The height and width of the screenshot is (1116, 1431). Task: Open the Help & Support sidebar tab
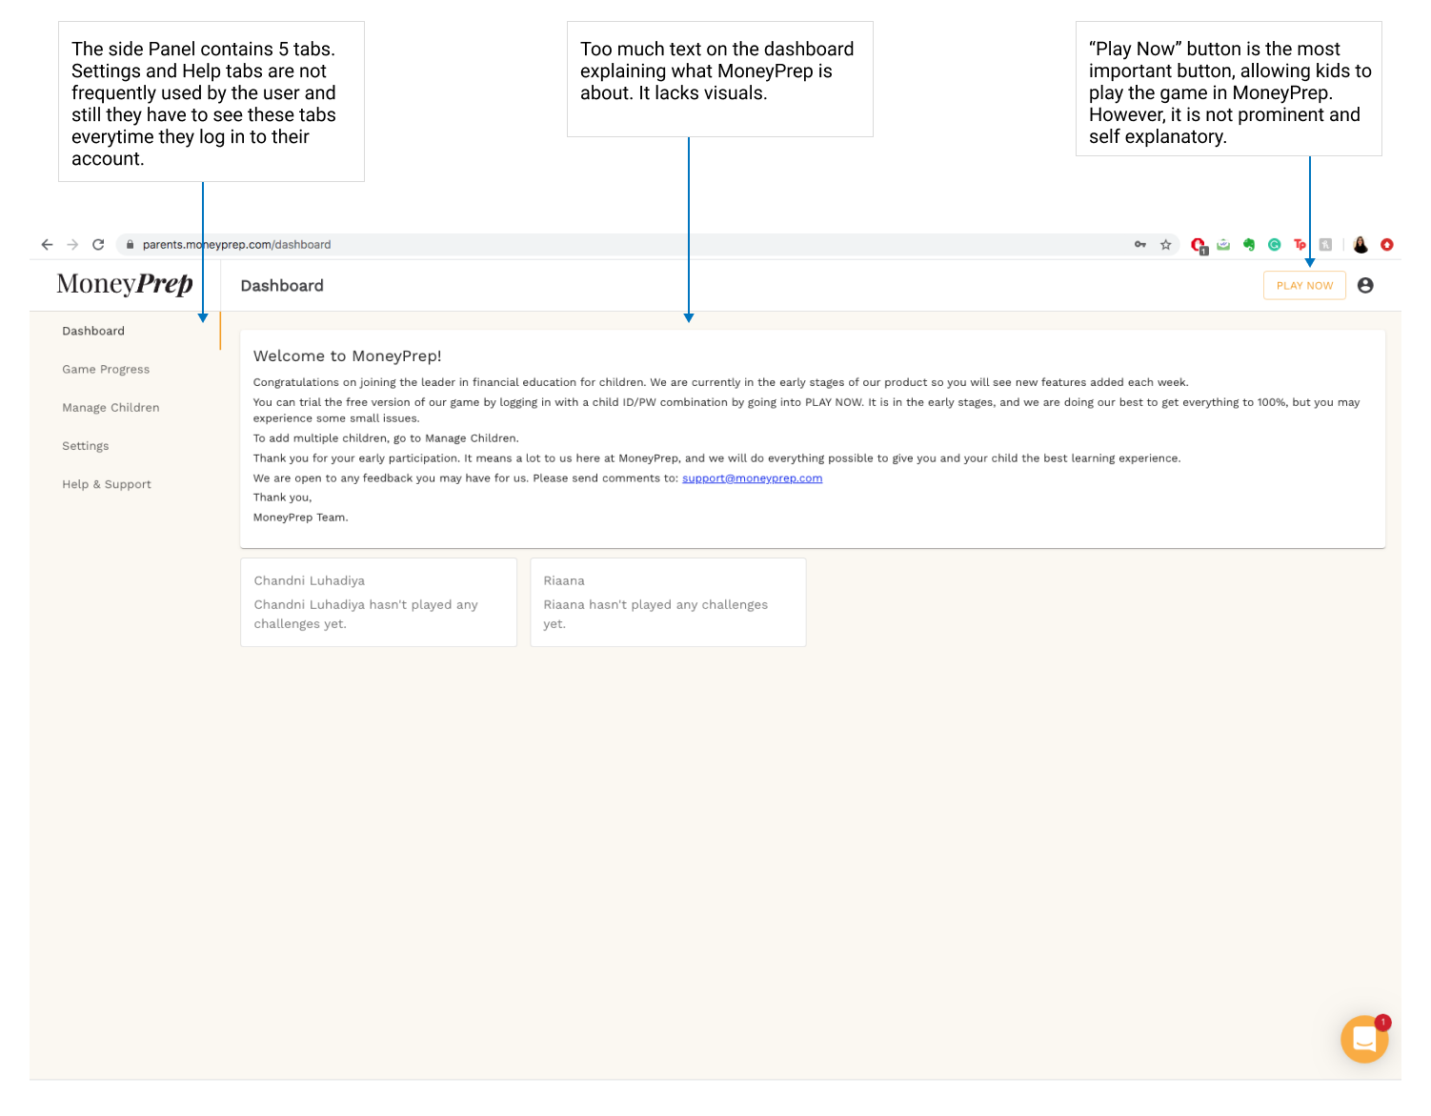tap(107, 484)
